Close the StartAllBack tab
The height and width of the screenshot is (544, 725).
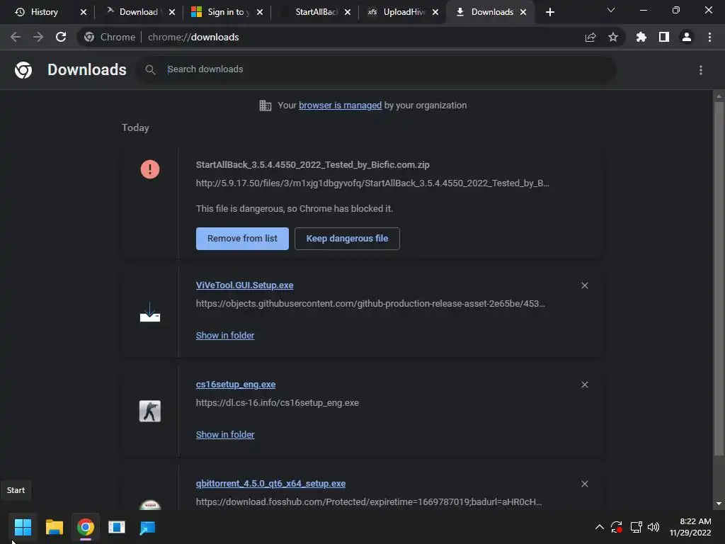tap(347, 12)
